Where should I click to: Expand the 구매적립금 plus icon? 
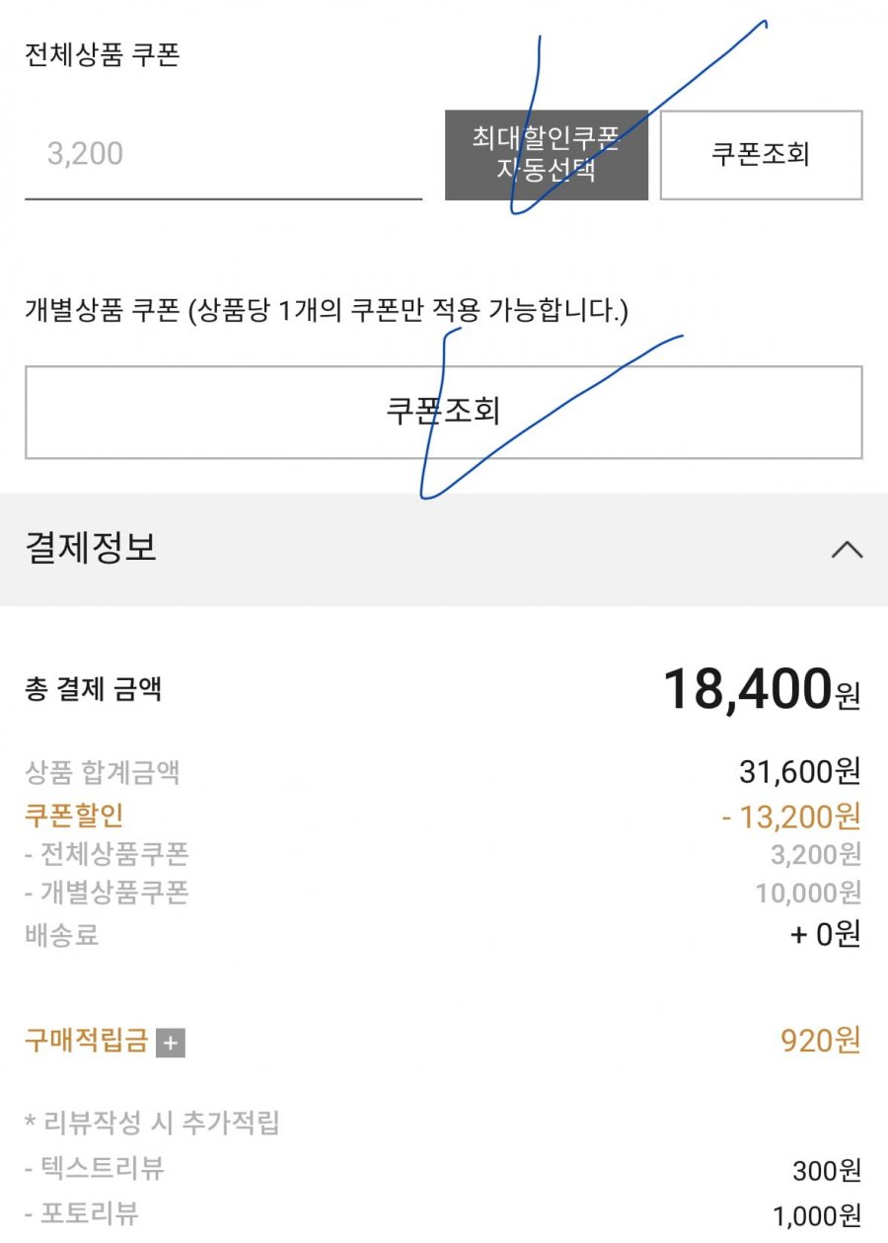(171, 1043)
